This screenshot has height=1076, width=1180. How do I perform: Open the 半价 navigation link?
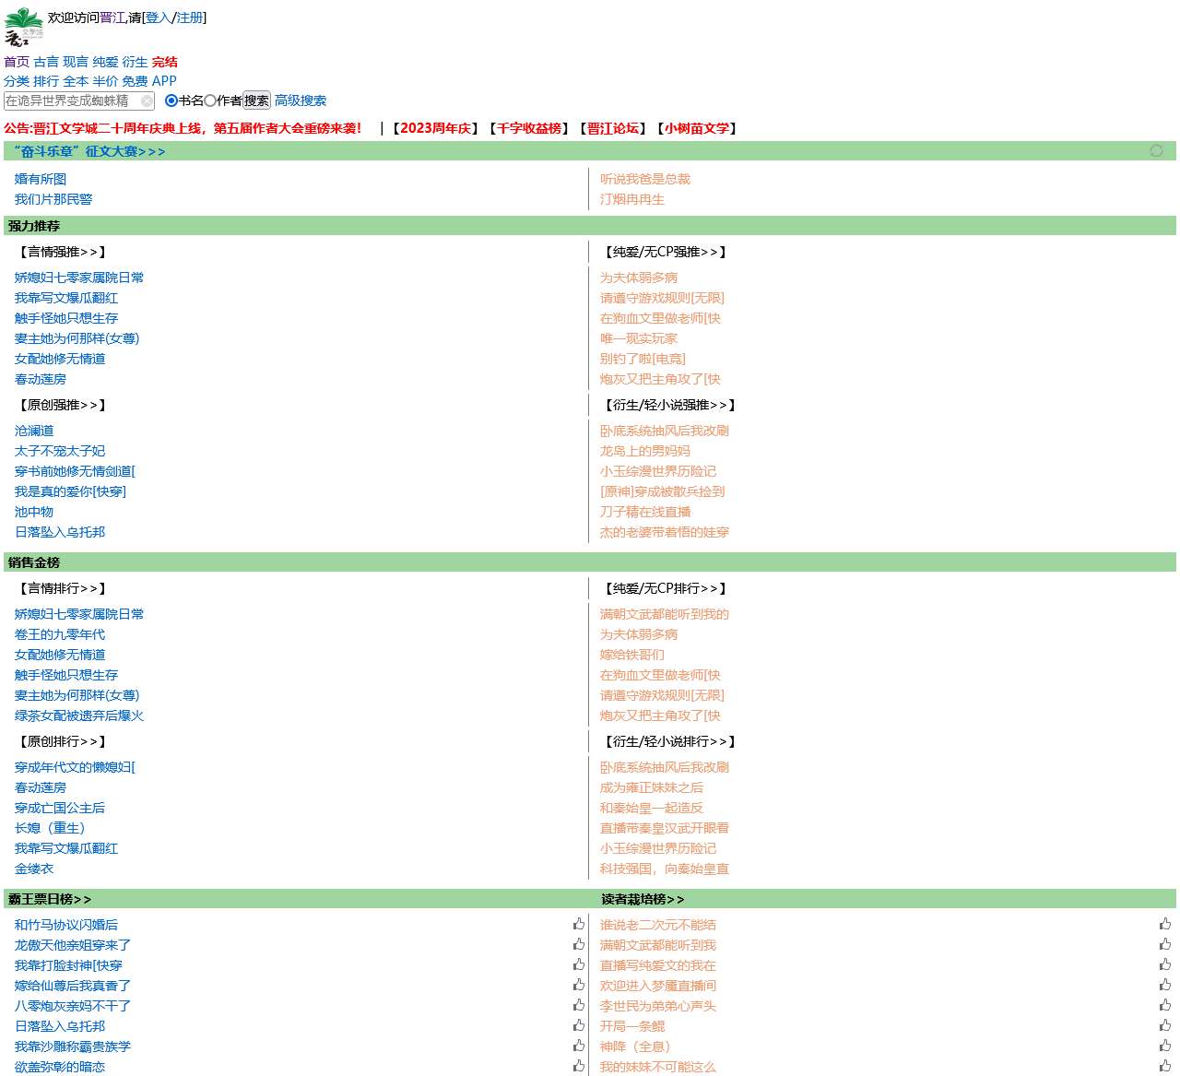coord(105,81)
